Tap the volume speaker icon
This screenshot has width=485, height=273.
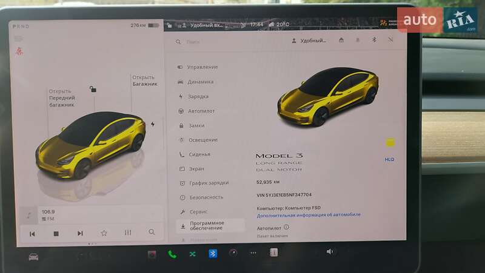click(x=330, y=251)
